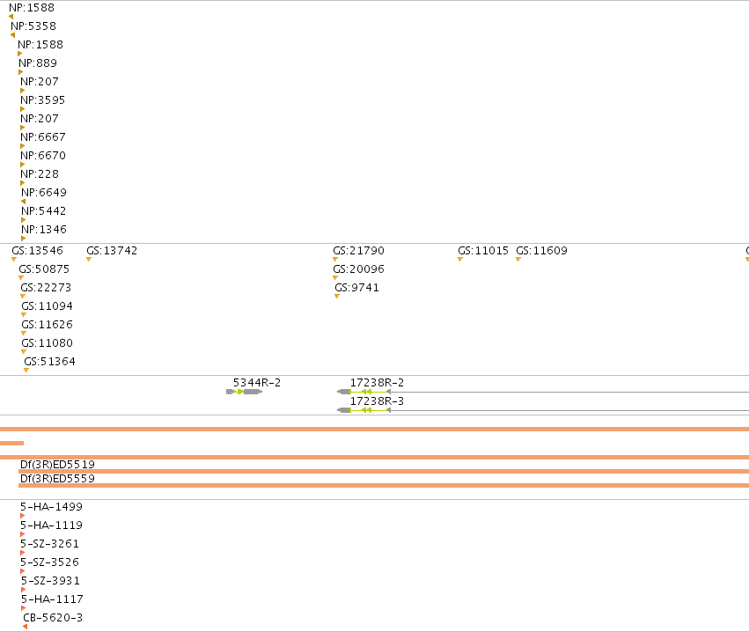The image size is (749, 632).
Task: Click the left-pointing arrow under NP:6649
Action: [x=23, y=202]
